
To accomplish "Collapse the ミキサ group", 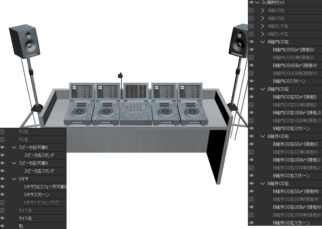I will [x=14, y=179].
